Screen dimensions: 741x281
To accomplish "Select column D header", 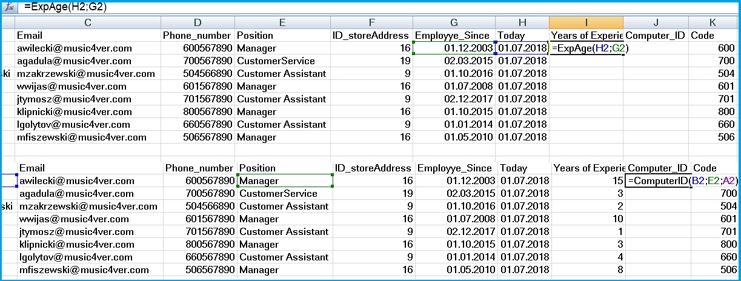I will coord(197,22).
